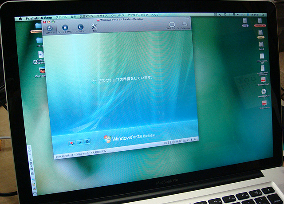Click the sound speaker icon in Parallels status bar
Screen dimensions: 284x204
[x=188, y=140]
